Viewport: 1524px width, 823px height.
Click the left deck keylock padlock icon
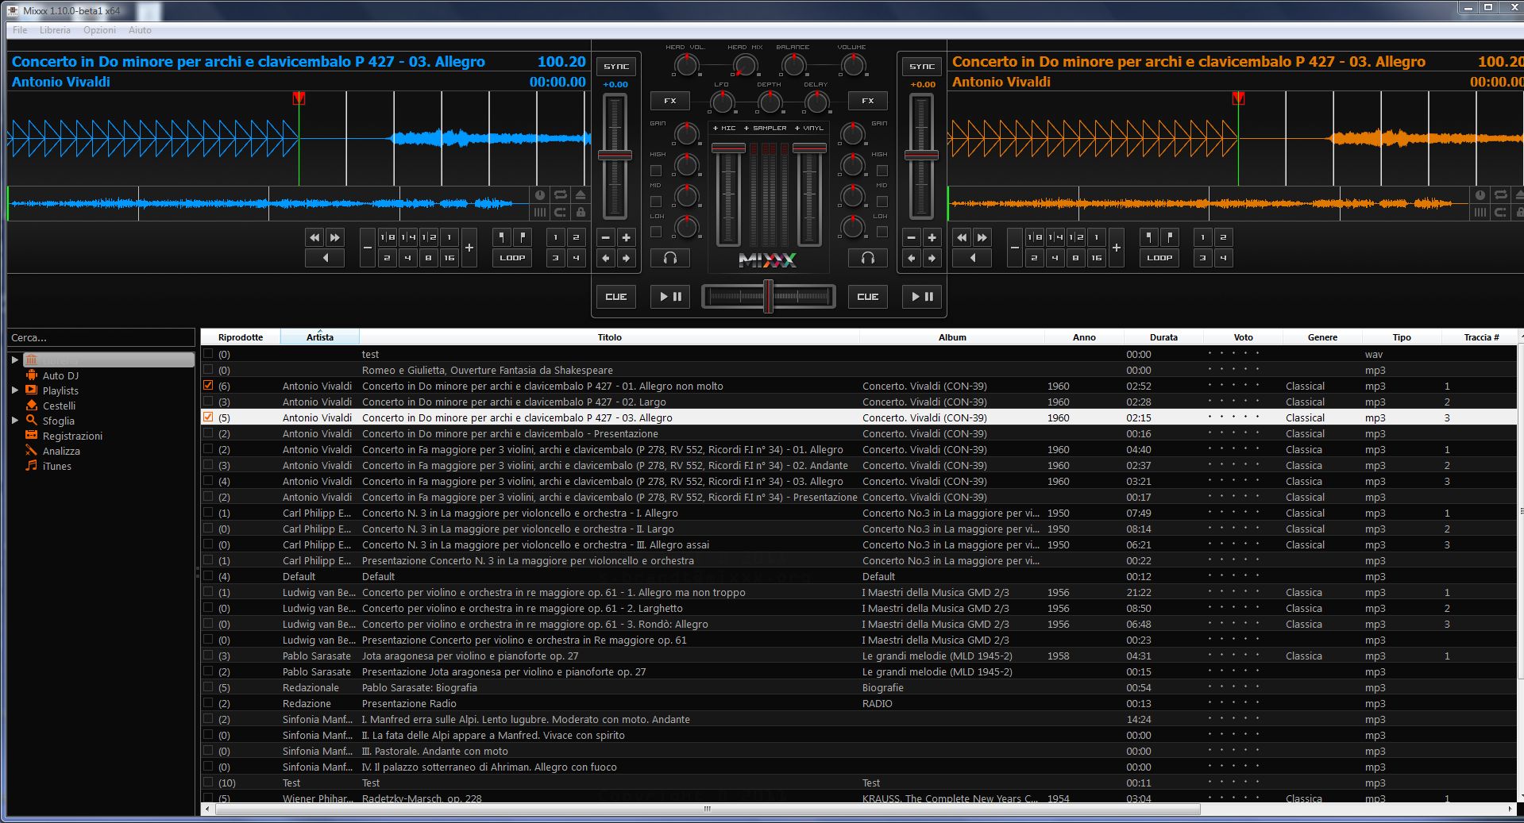tap(581, 212)
